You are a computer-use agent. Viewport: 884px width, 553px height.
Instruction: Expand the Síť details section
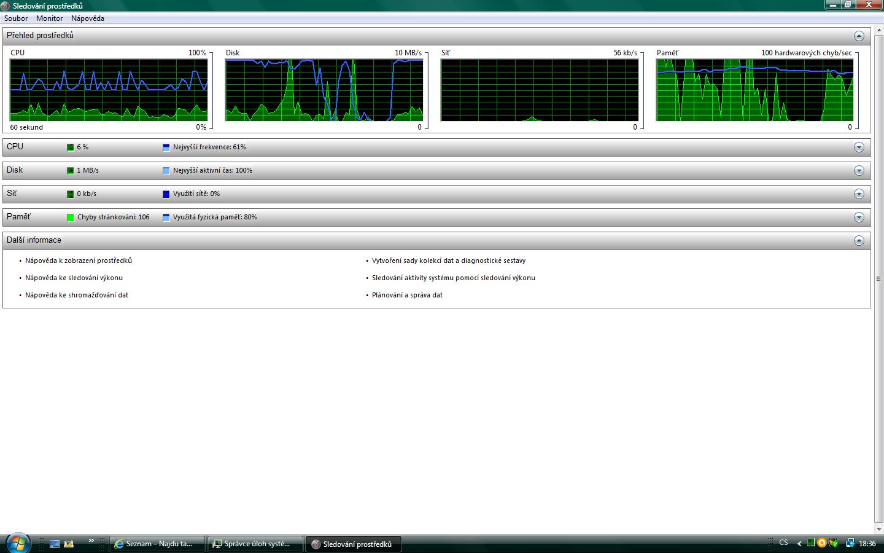pyautogui.click(x=859, y=194)
